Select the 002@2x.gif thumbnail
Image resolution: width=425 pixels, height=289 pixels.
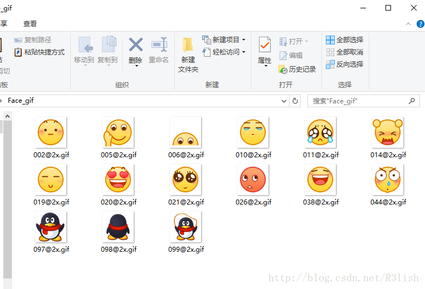click(51, 132)
